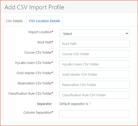Switch to the CSV Details tab

point(14,21)
